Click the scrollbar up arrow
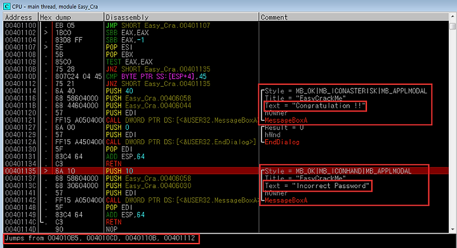 tap(453, 17)
